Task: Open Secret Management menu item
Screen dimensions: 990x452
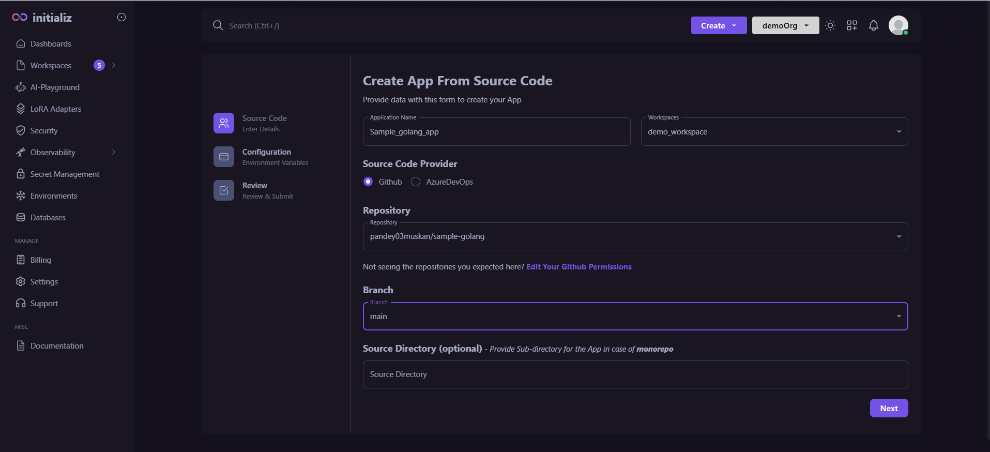Action: tap(65, 174)
